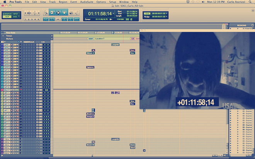Open the Setup menu
Viewport: 255px width, 159px height.
[112, 2]
